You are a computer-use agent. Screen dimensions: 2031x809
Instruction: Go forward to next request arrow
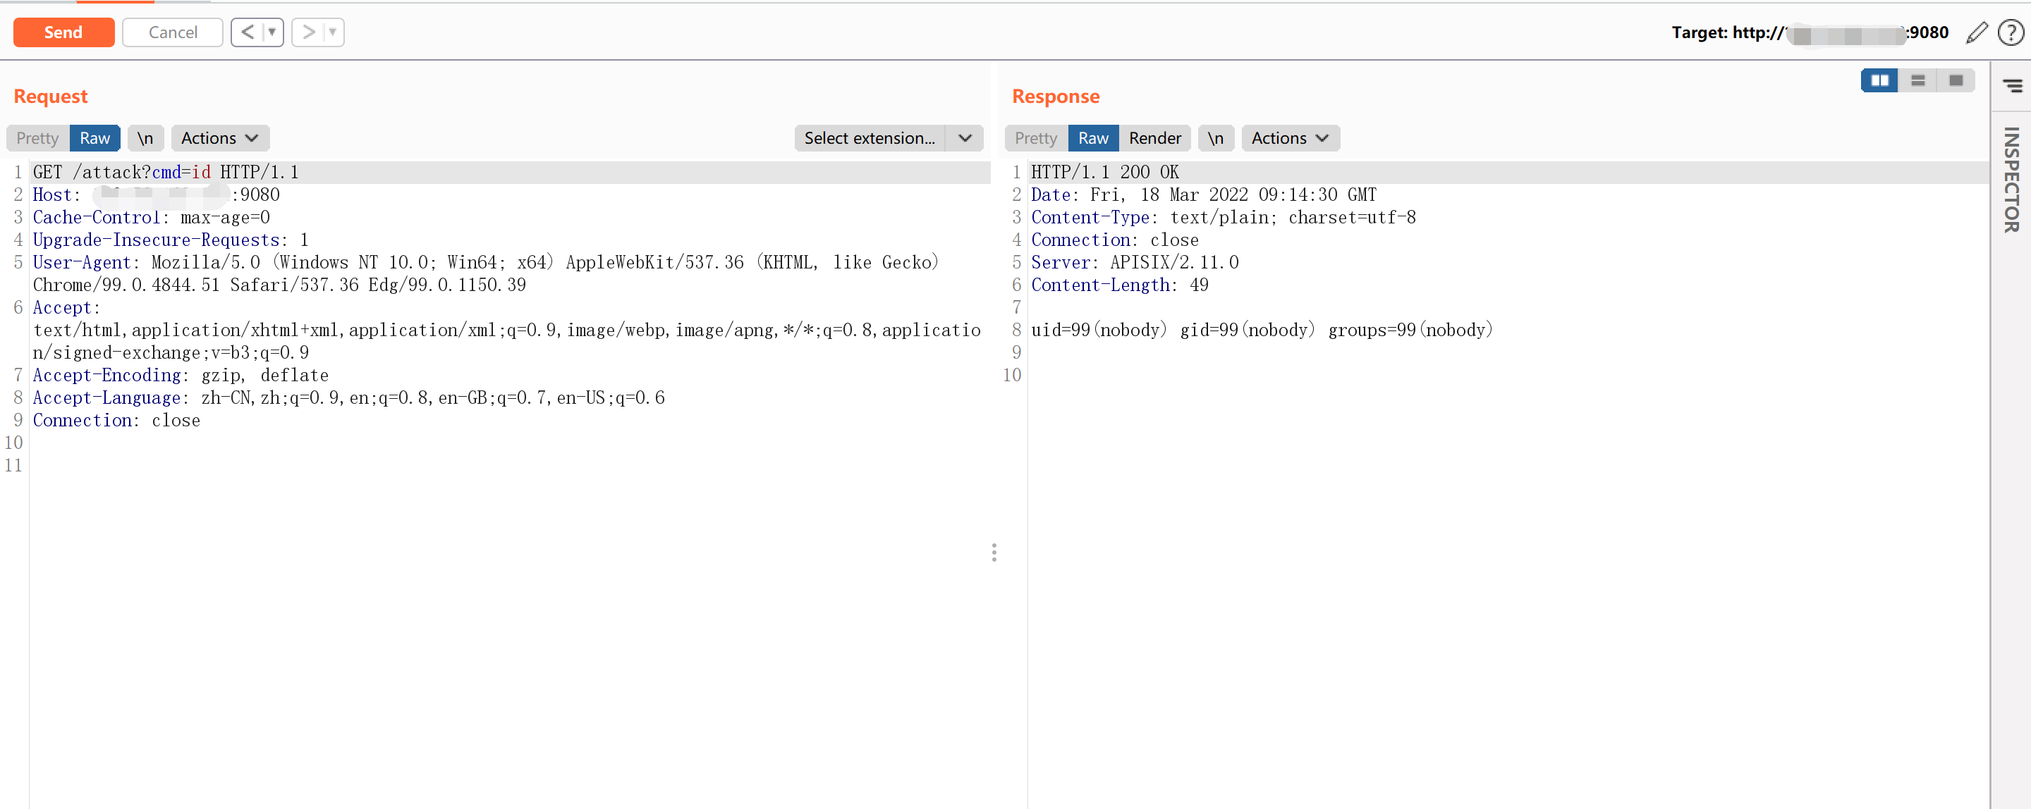(x=309, y=32)
